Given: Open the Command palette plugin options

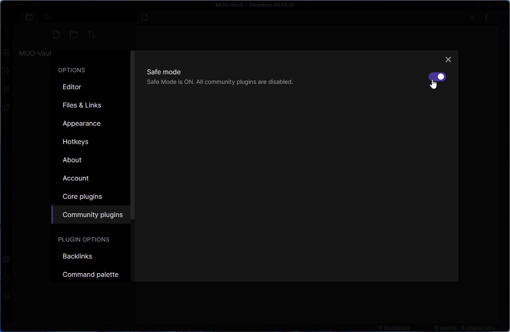Looking at the screenshot, I should click(x=90, y=274).
